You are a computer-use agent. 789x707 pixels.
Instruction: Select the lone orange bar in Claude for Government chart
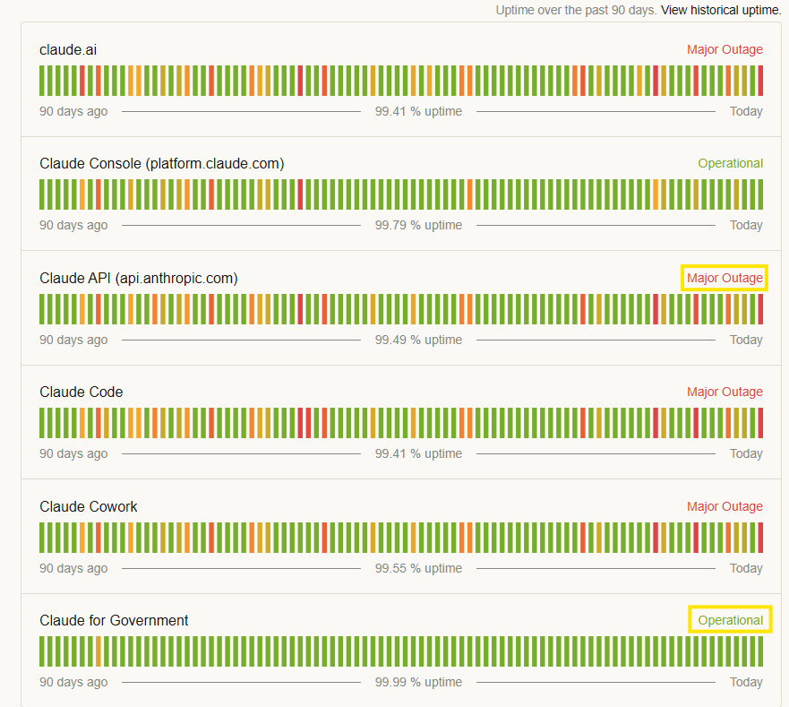pyautogui.click(x=99, y=651)
